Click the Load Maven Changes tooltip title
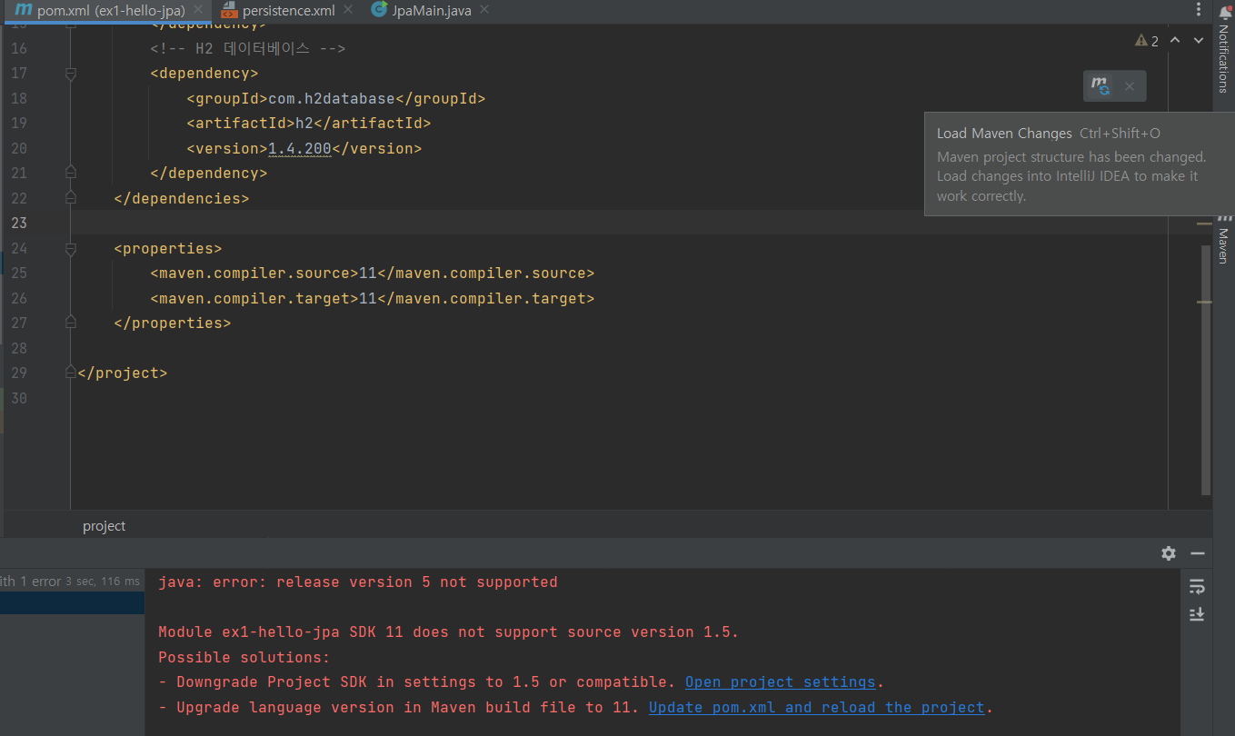This screenshot has width=1235, height=736. tap(1004, 134)
